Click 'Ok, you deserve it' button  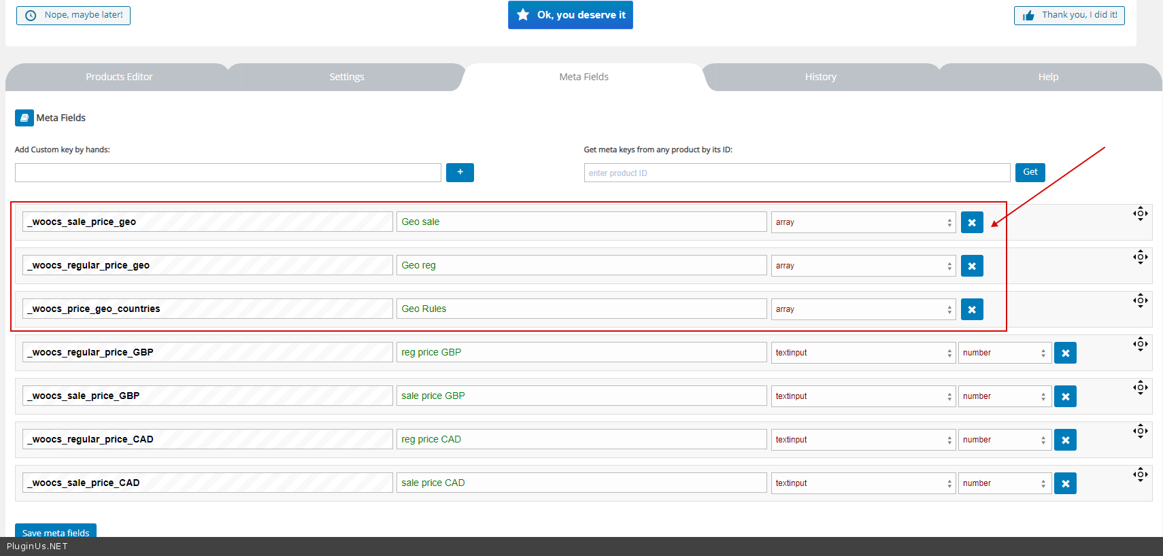click(x=570, y=15)
